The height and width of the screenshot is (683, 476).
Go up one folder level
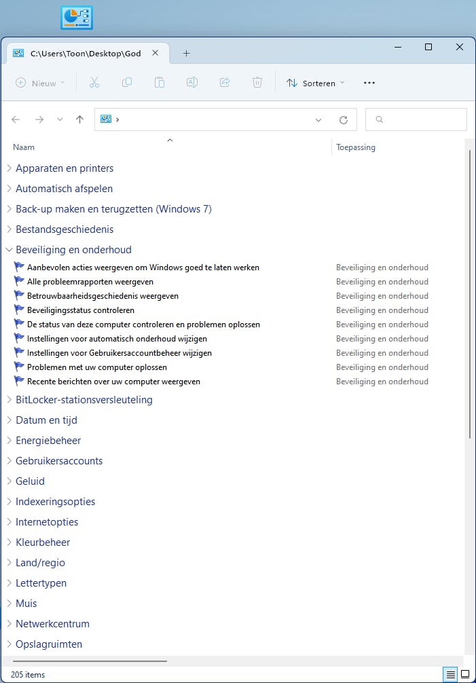click(x=79, y=119)
